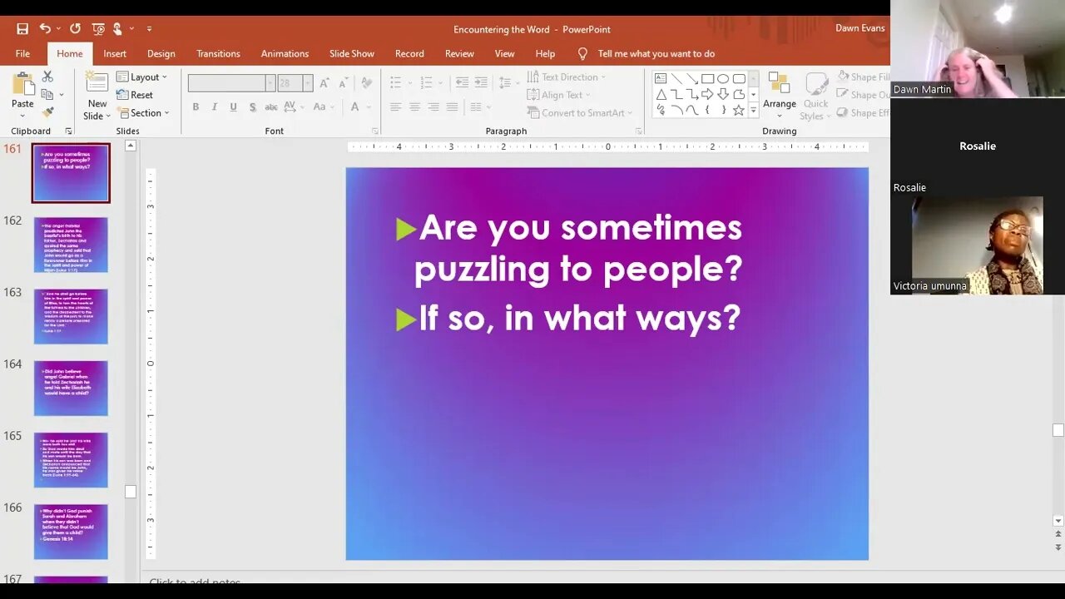Expand the shapes gallery More arrow

click(x=753, y=110)
